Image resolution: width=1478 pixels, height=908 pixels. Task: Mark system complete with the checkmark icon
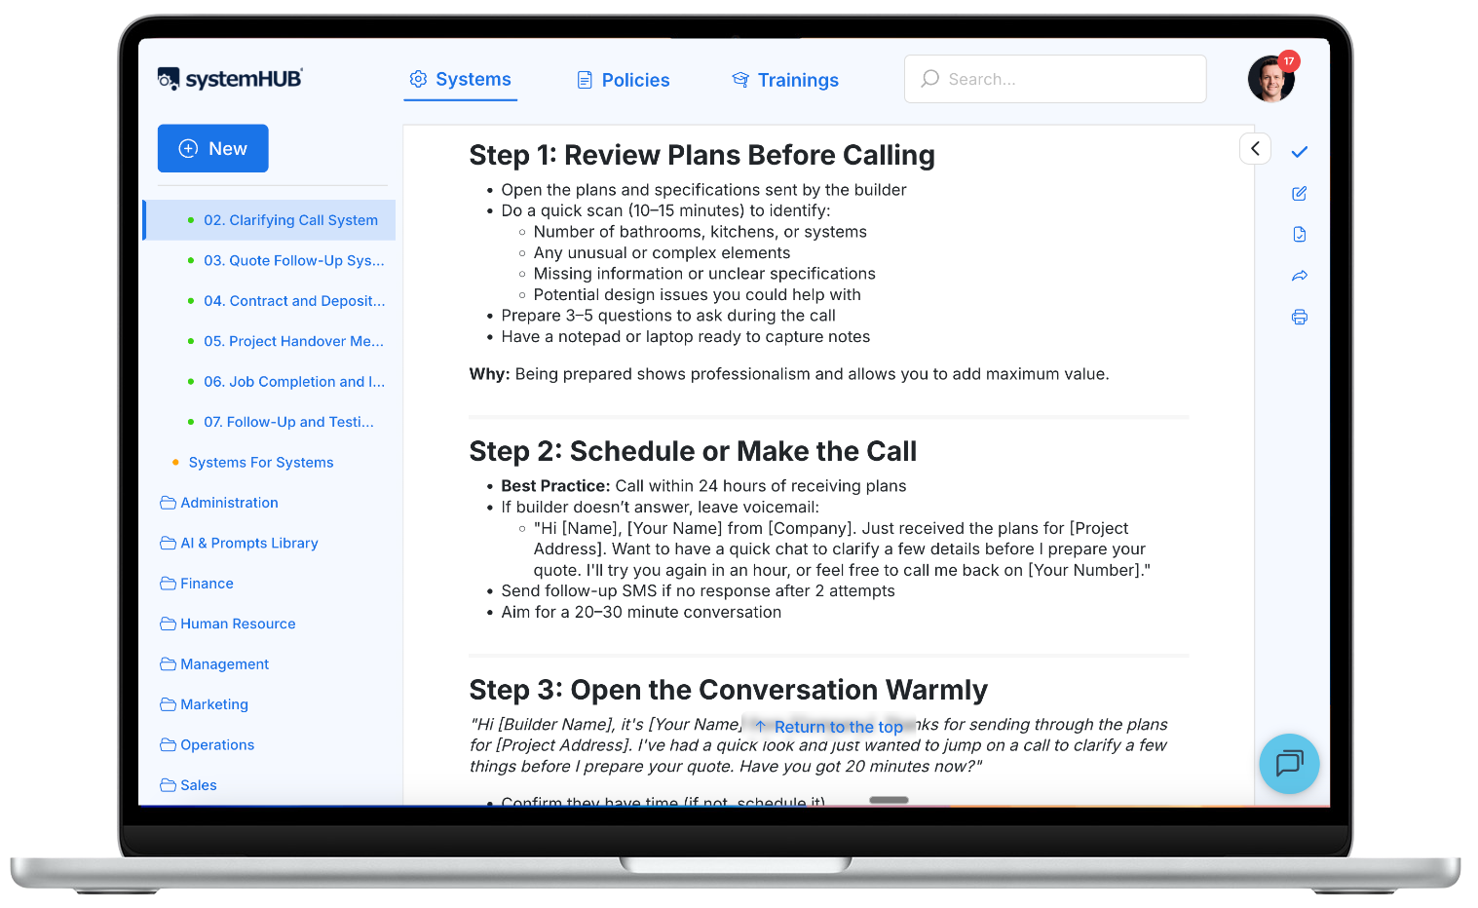[1299, 152]
